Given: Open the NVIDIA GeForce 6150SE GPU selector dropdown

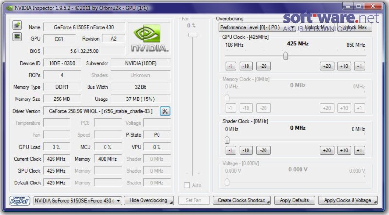Looking at the screenshot, I should point(77,200).
